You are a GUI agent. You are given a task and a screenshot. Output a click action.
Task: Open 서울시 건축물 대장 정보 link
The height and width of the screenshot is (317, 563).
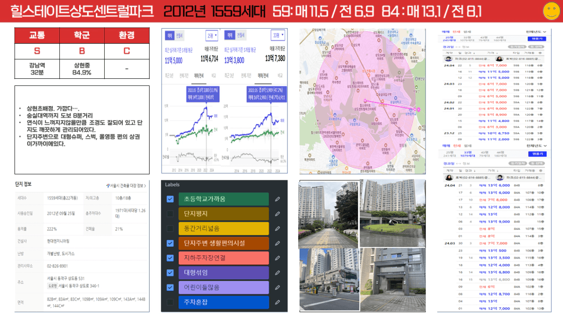tap(126, 186)
